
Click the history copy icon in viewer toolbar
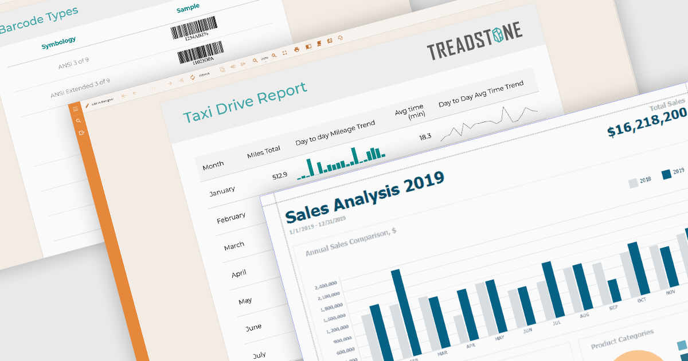222,69
